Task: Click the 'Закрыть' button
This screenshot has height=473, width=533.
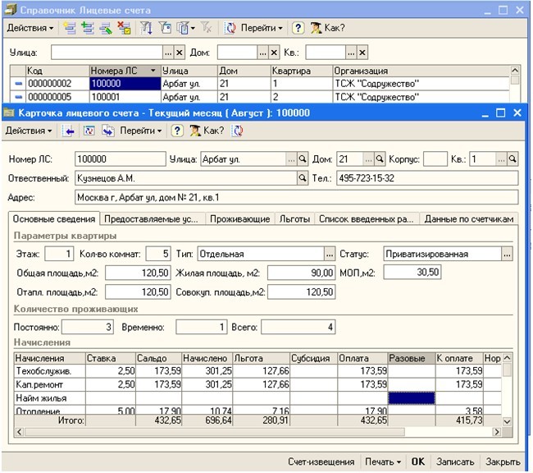Action: click(x=503, y=462)
